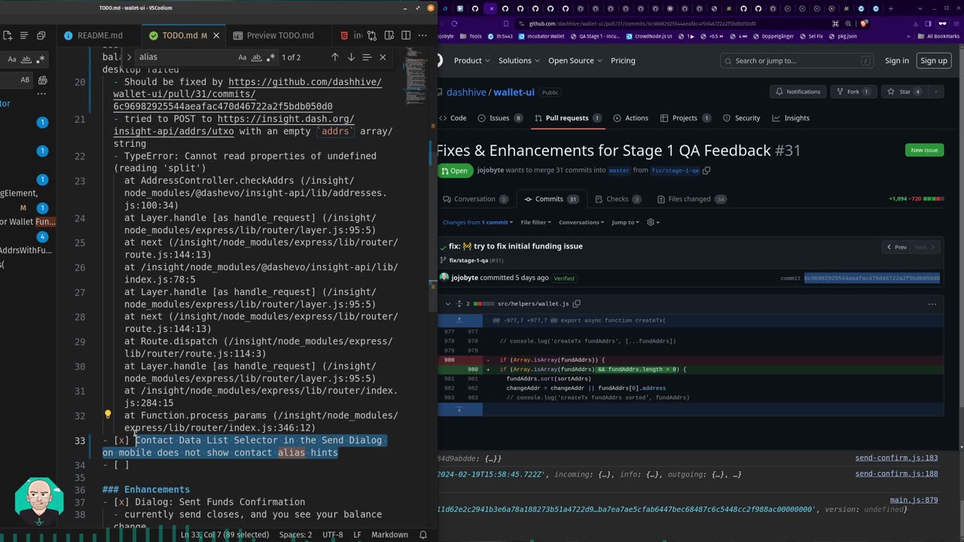
Task: Click the GitHub 'Search or jump to' field
Action: 798,61
